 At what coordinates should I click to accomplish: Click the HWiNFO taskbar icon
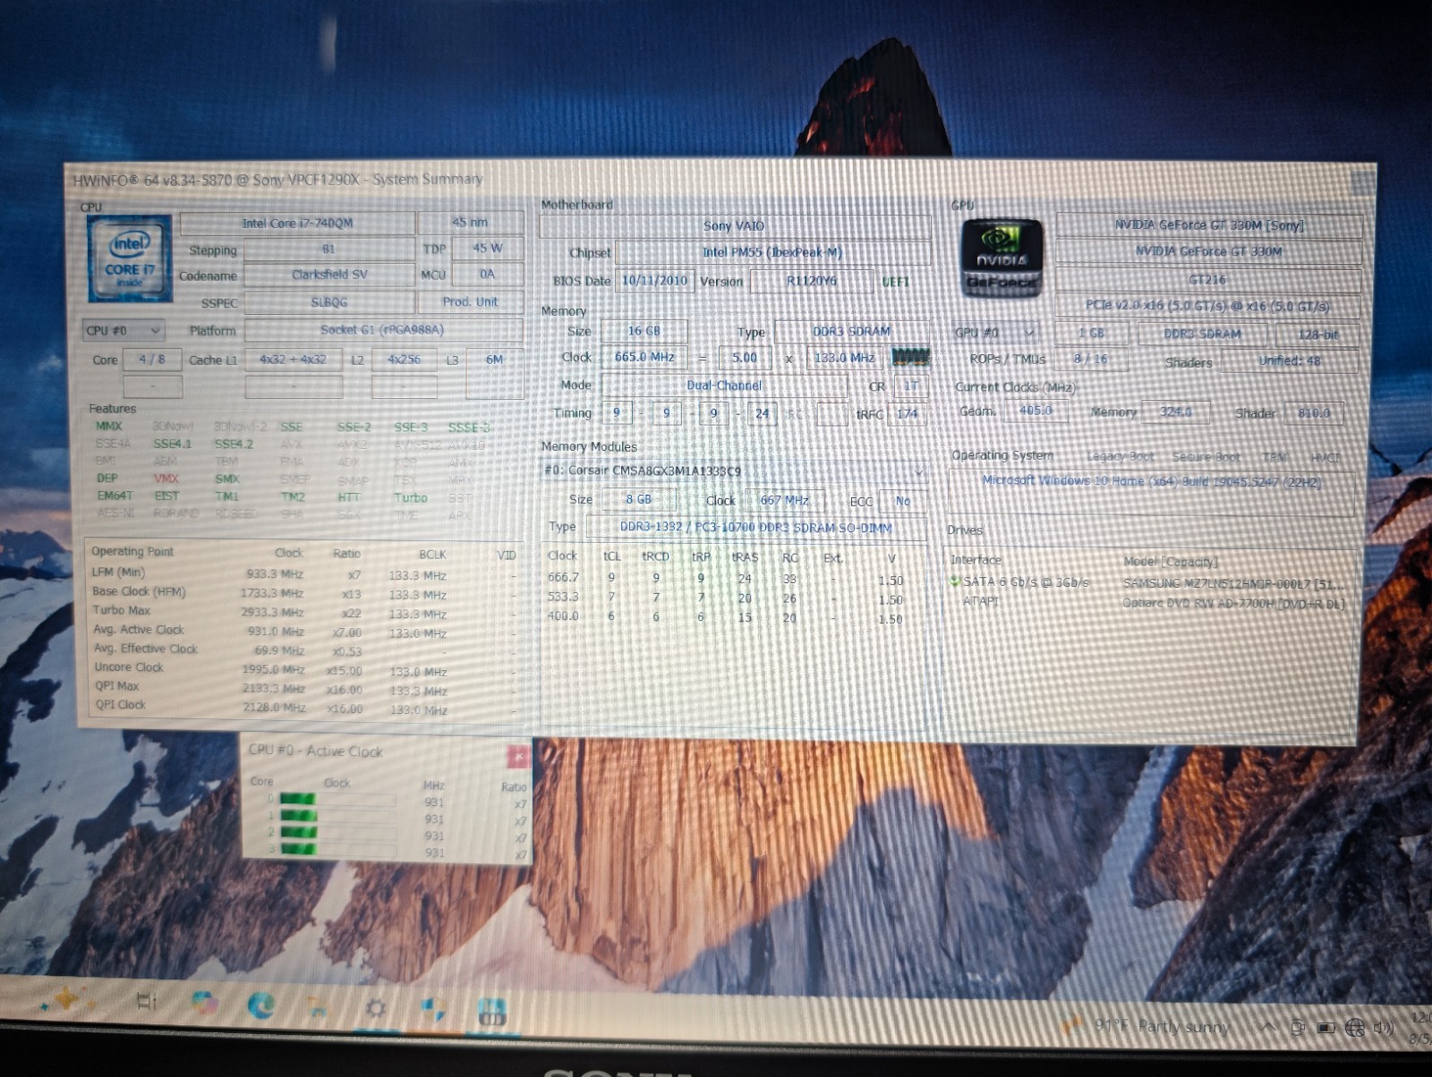click(491, 1012)
